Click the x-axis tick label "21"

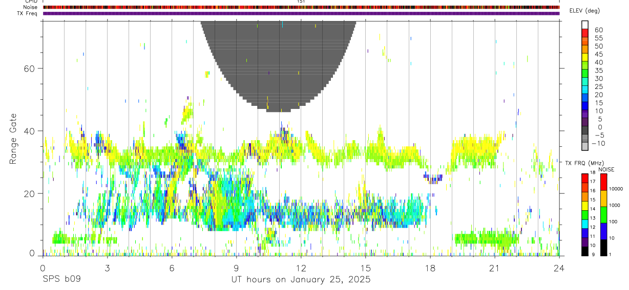[x=495, y=267]
